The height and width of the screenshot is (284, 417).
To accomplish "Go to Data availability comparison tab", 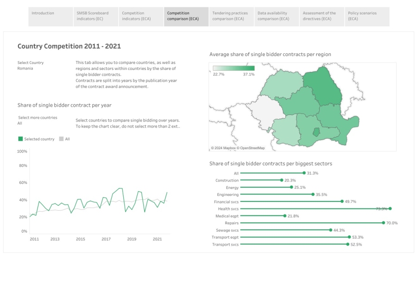I will (x=276, y=16).
